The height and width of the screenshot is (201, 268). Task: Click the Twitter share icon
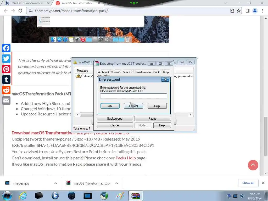pos(6,59)
